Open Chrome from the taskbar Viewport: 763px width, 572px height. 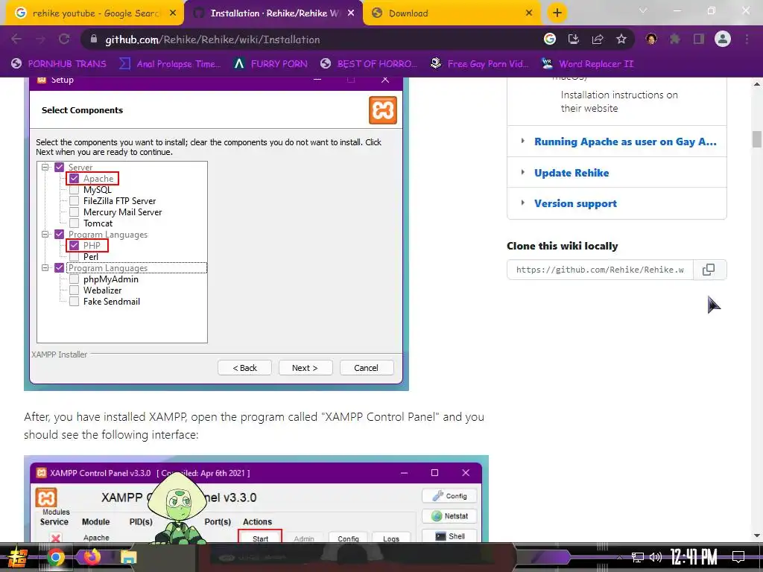tap(55, 557)
